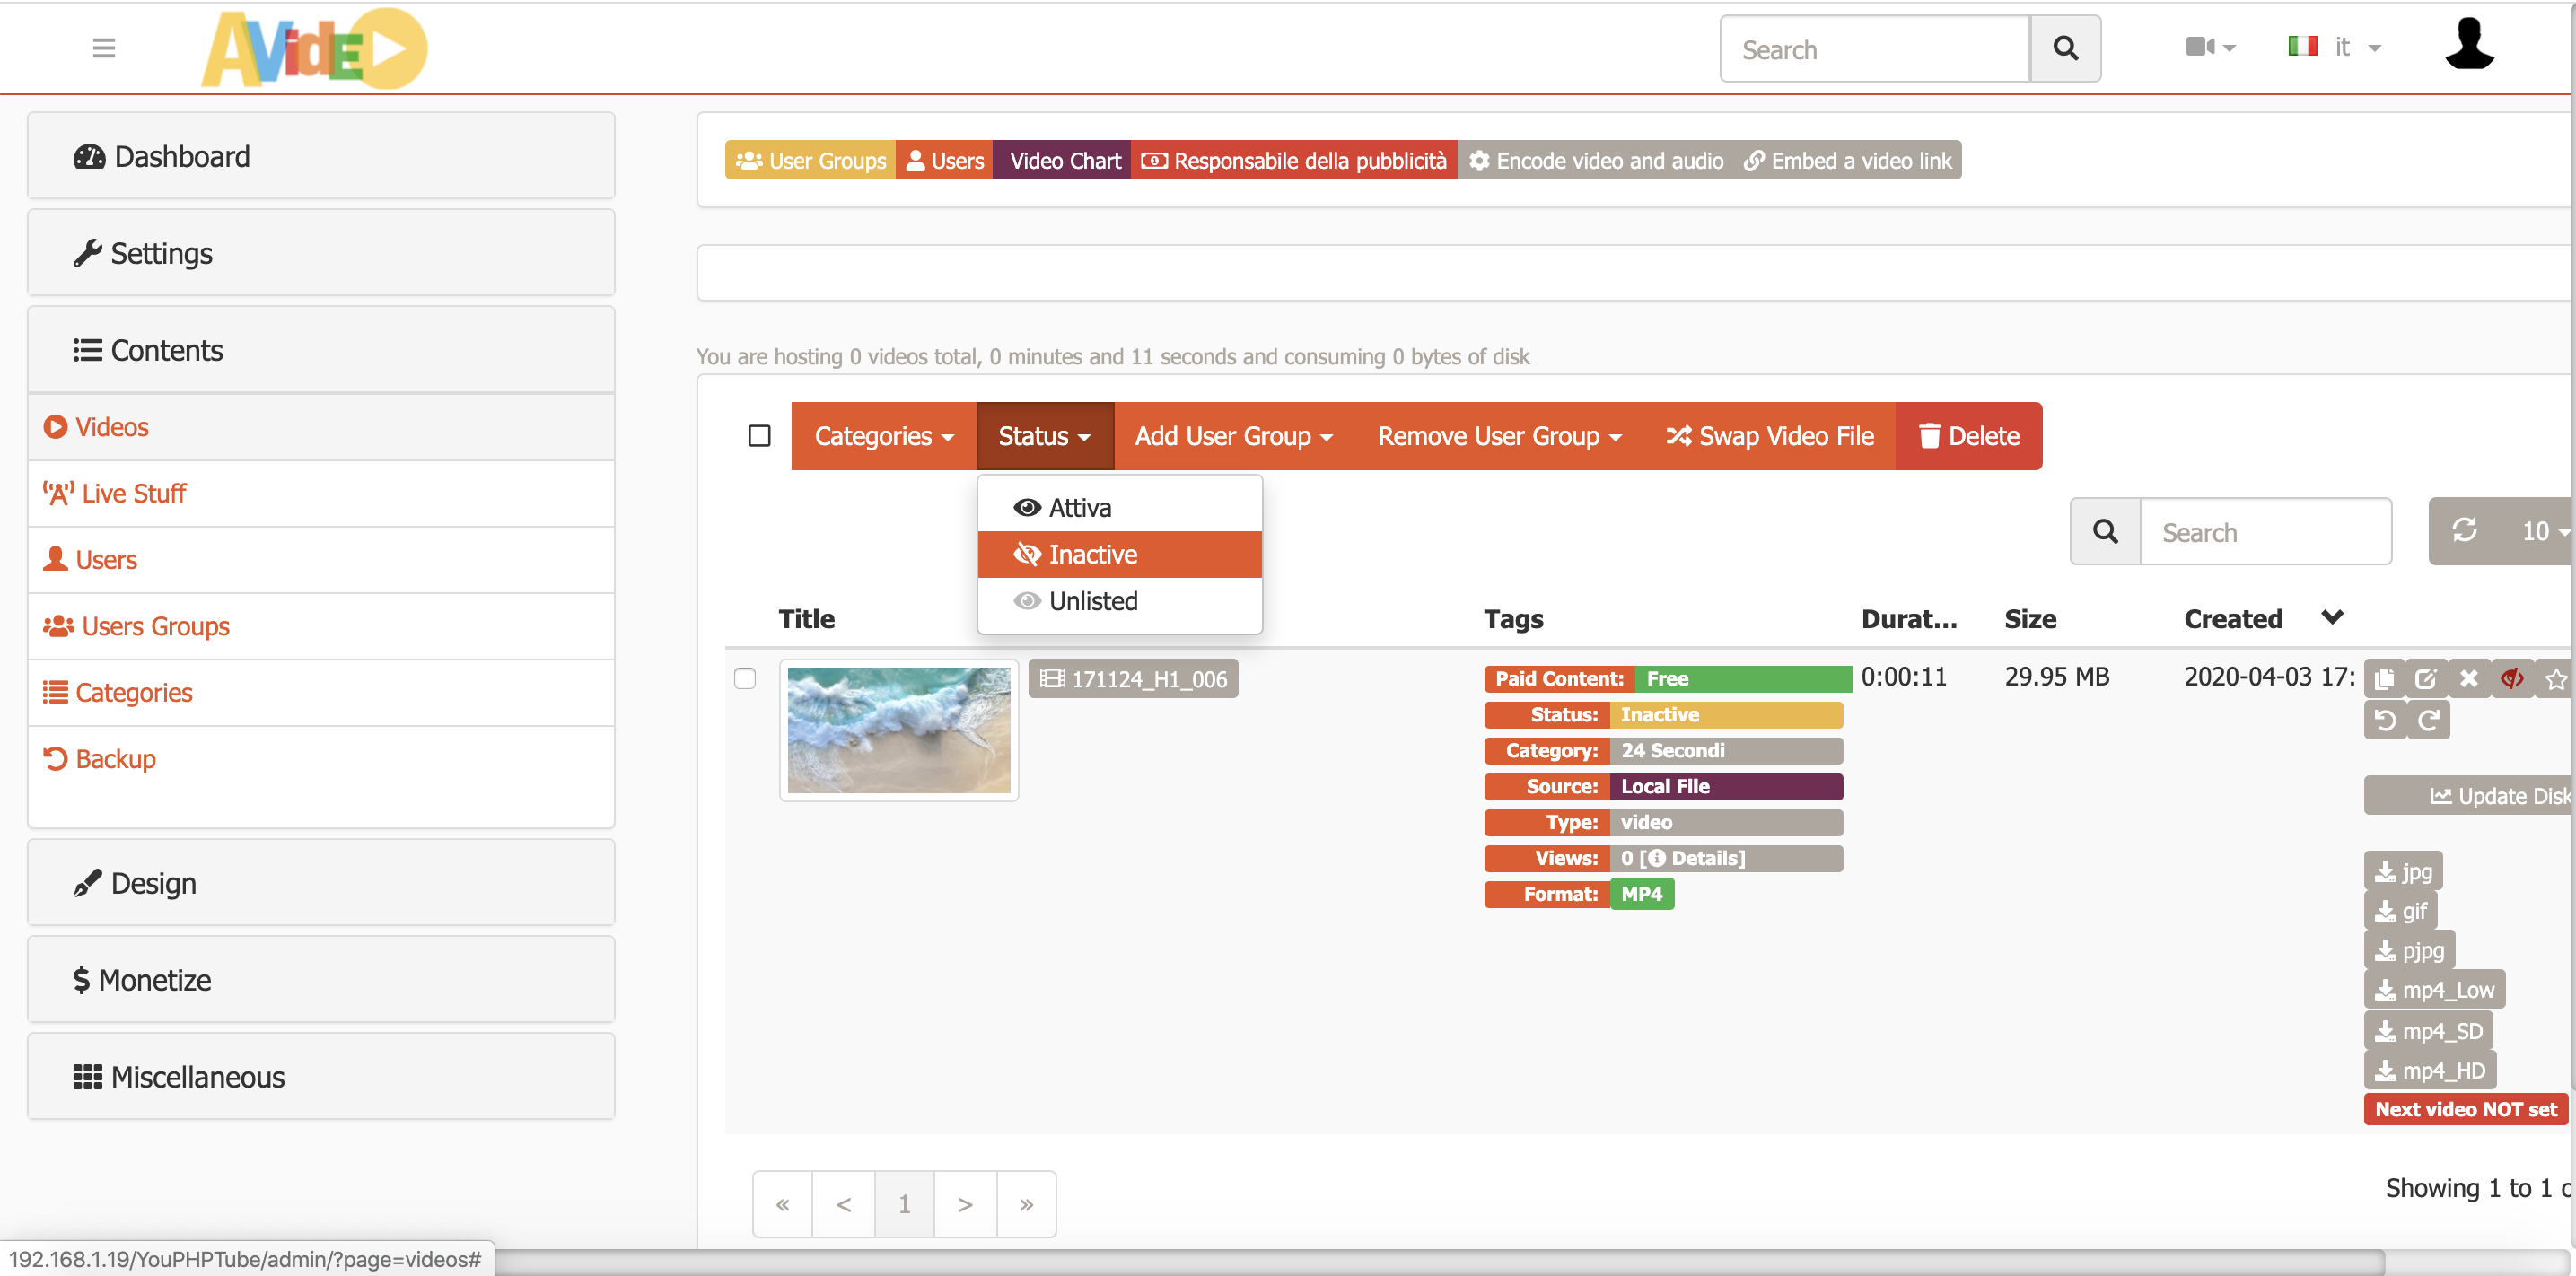The image size is (2576, 1276).
Task: Click the AVideo logo
Action: coord(314,48)
